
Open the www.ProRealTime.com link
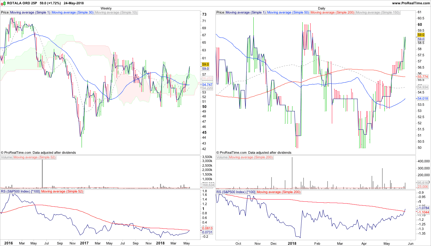point(411,3)
